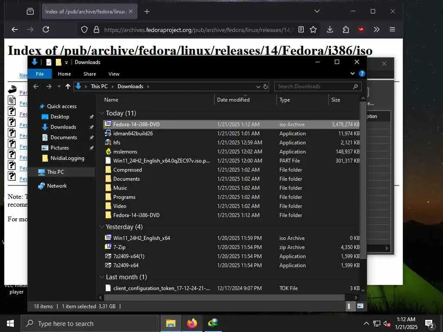The height and width of the screenshot is (332, 443).
Task: Click the Search Downloads field
Action: pyautogui.click(x=318, y=86)
